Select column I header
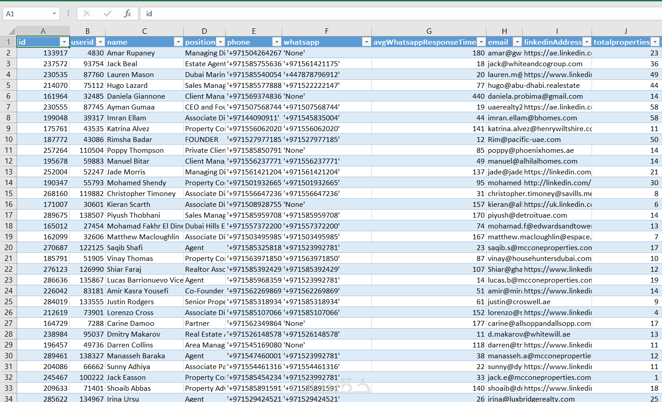This screenshot has height=402, width=662. [x=557, y=31]
